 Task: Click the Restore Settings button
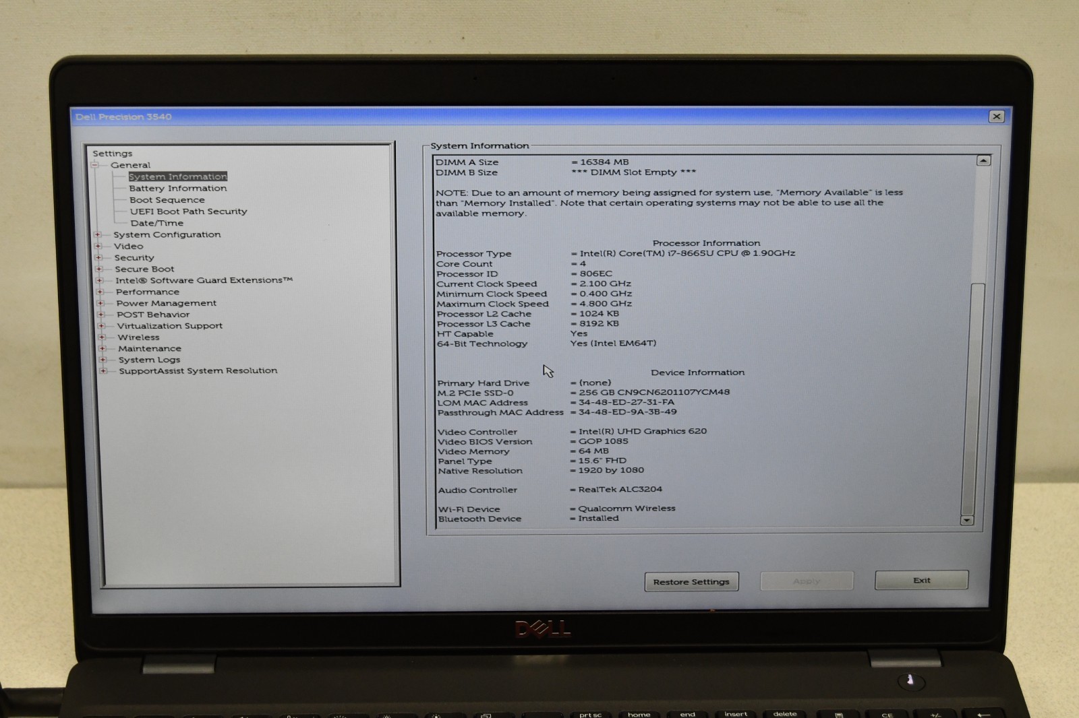click(x=691, y=582)
